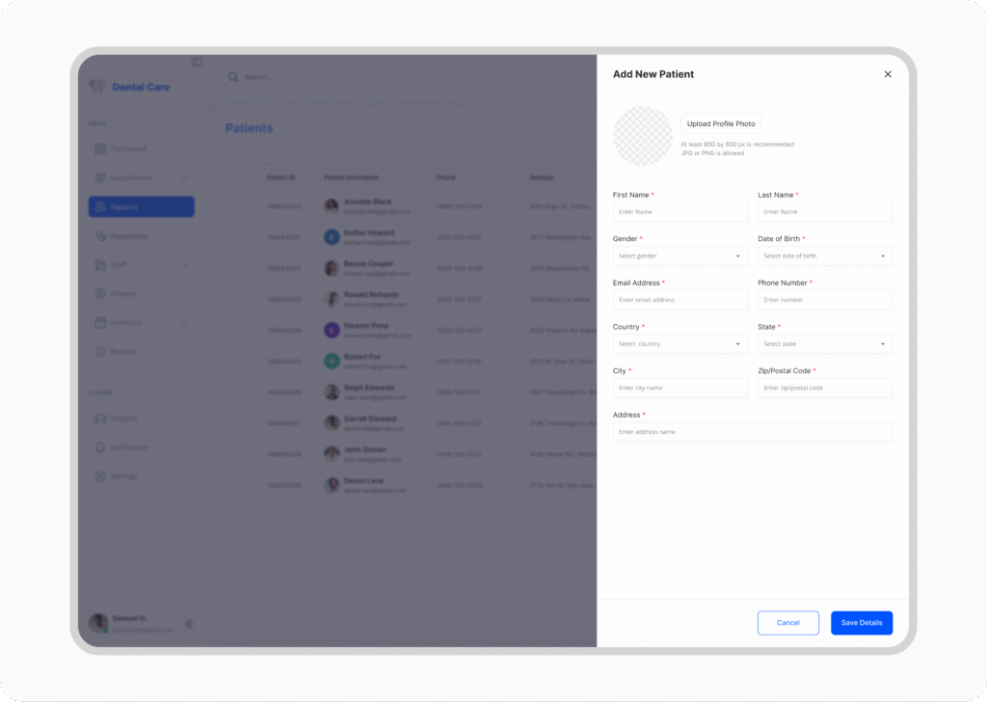The image size is (987, 702).
Task: Open the Select gender dropdown
Action: (x=680, y=256)
